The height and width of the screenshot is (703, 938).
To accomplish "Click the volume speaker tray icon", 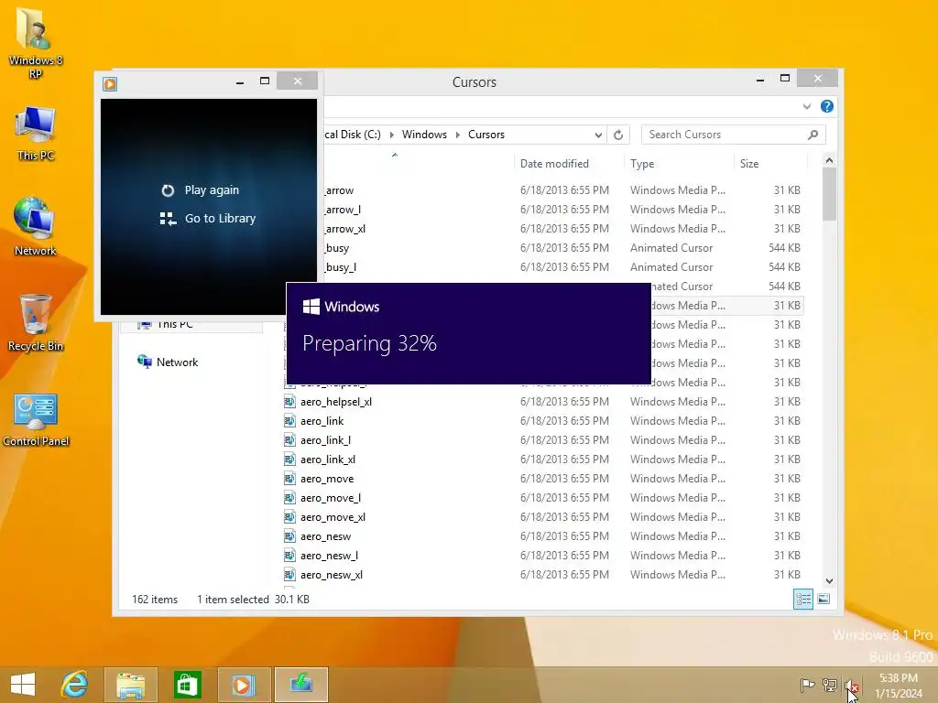I will pyautogui.click(x=853, y=685).
